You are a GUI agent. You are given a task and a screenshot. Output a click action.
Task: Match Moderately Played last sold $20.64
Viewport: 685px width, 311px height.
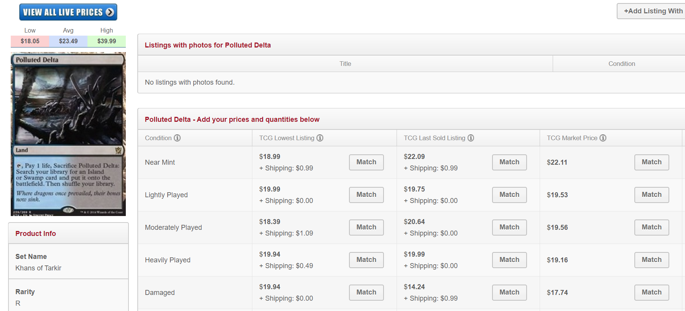coord(509,228)
